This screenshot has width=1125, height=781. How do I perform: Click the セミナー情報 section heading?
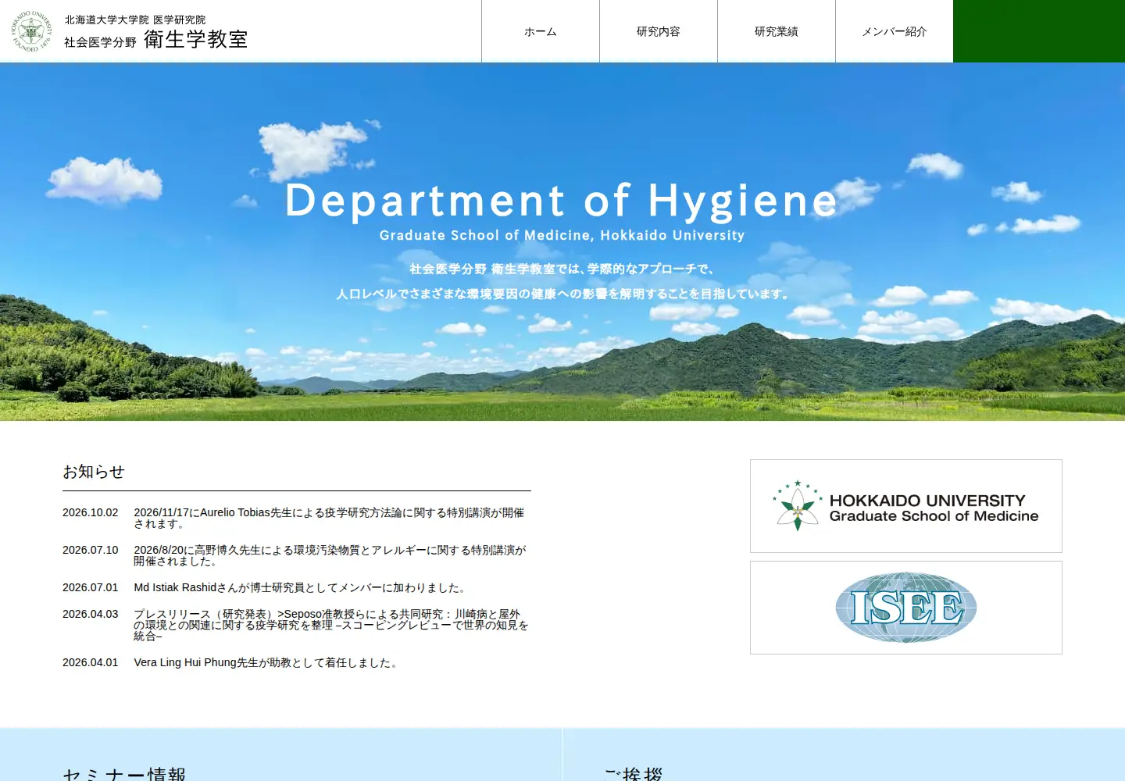coord(124,773)
